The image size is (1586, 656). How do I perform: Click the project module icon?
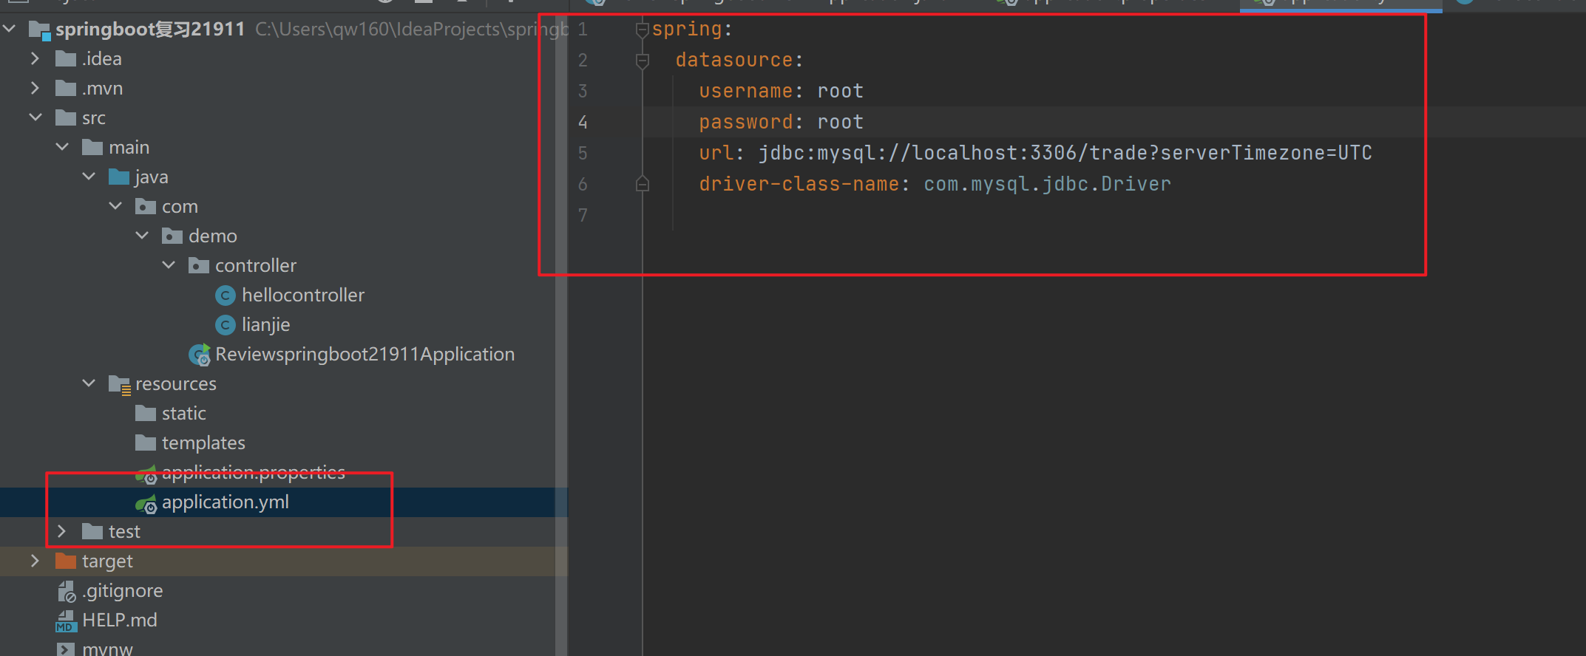pos(39,30)
